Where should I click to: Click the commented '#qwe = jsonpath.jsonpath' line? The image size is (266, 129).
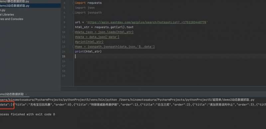coord(115,47)
